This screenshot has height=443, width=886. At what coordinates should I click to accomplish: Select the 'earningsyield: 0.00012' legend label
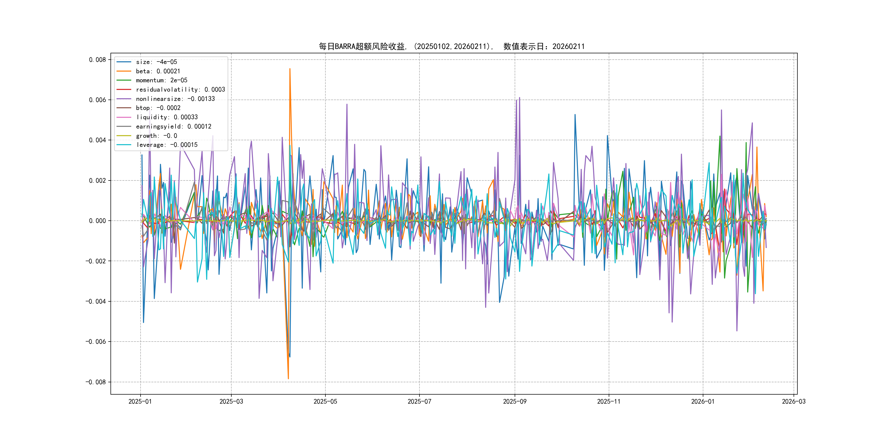coord(173,127)
